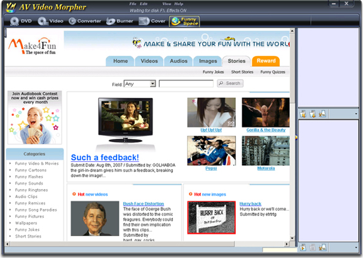Image resolution: width=363 pixels, height=258 pixels.
Task: Click the Gorilla & the Beauty thumbnail
Action: (266, 112)
